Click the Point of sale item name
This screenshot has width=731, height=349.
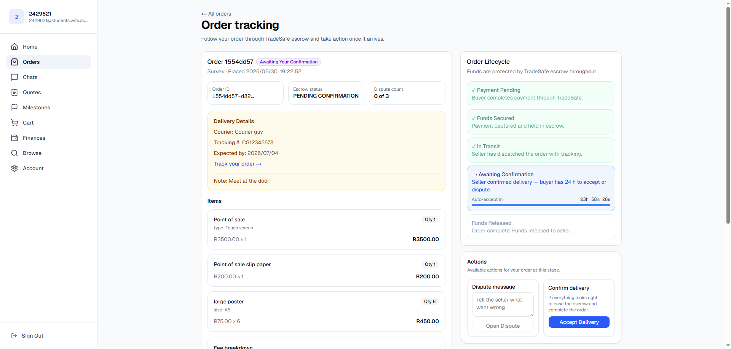[x=229, y=220]
